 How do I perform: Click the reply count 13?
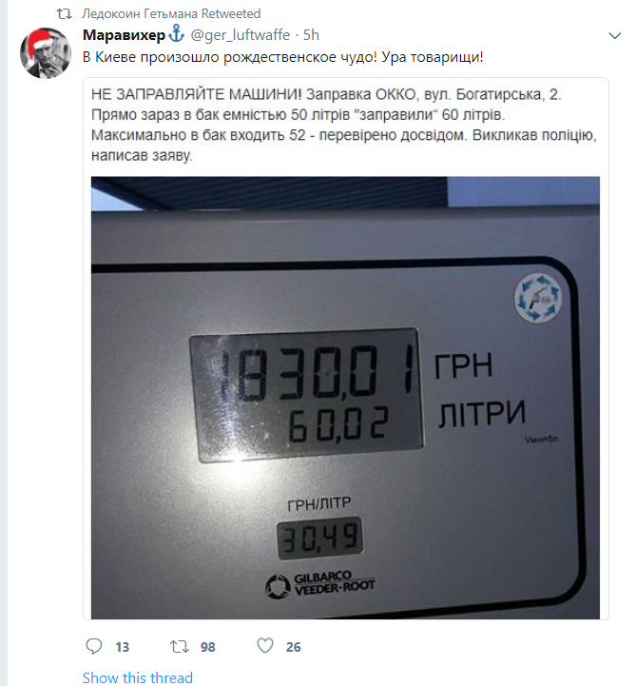tap(123, 647)
